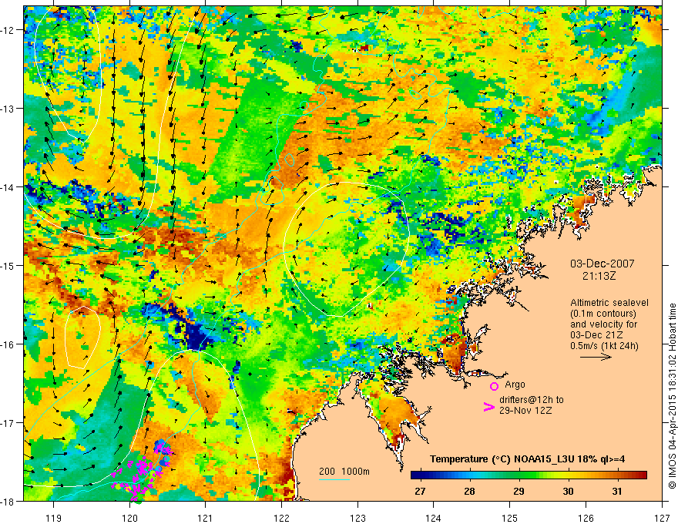Click the latitude axis label -13
The image size is (678, 524).
coord(8,109)
